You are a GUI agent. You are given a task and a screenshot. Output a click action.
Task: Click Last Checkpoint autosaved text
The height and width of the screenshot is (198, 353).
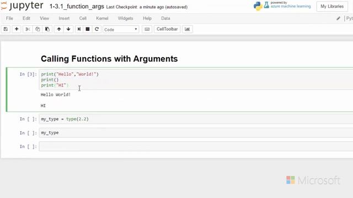point(147,7)
